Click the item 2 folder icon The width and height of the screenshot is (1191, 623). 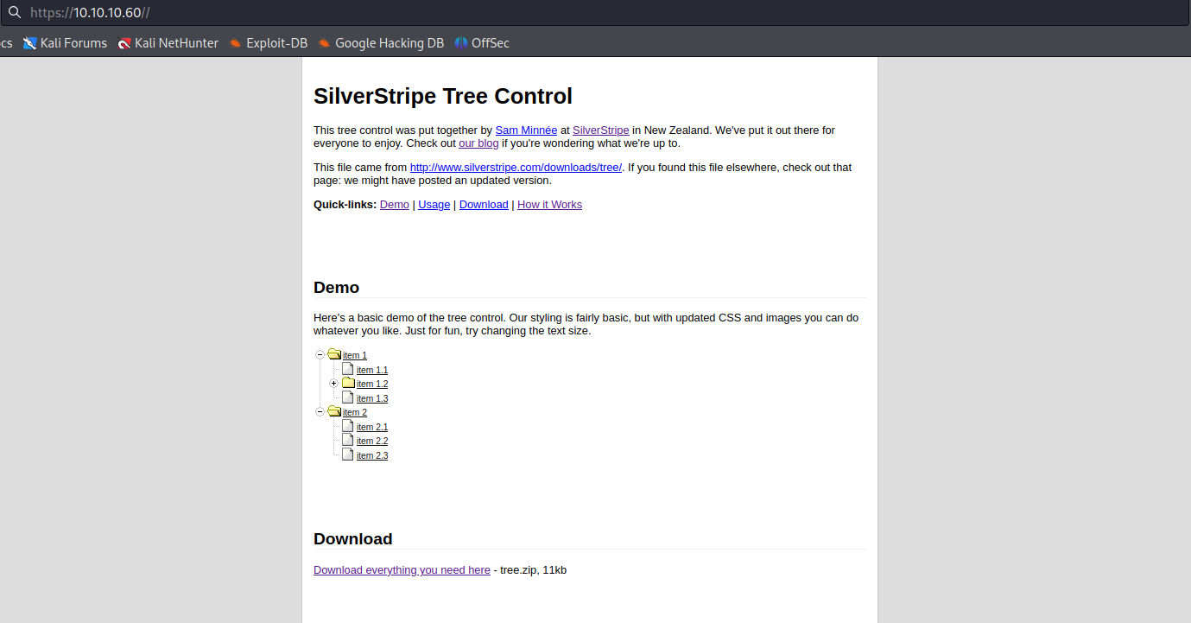[x=334, y=411]
